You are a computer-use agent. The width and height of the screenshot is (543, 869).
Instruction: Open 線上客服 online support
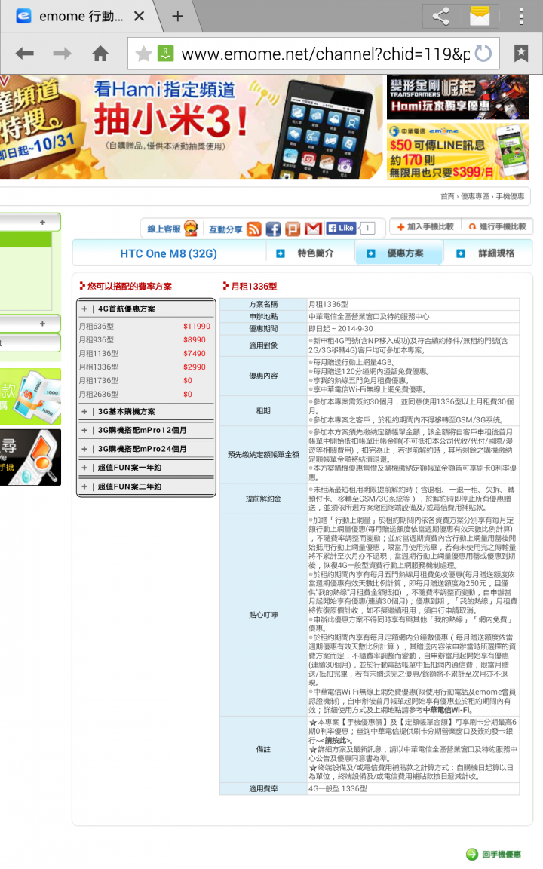[173, 229]
